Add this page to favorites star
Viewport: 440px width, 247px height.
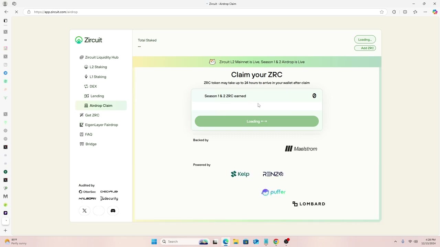382,12
